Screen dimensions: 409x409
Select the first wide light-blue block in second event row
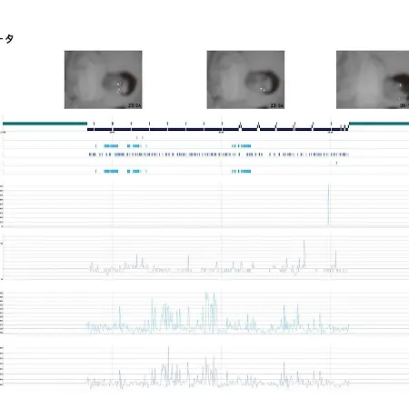point(111,146)
